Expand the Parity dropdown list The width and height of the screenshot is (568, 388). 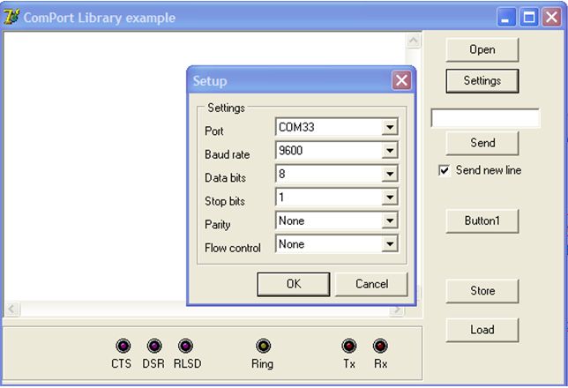tap(389, 221)
